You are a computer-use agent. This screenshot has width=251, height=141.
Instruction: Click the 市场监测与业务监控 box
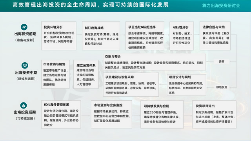click(111, 114)
